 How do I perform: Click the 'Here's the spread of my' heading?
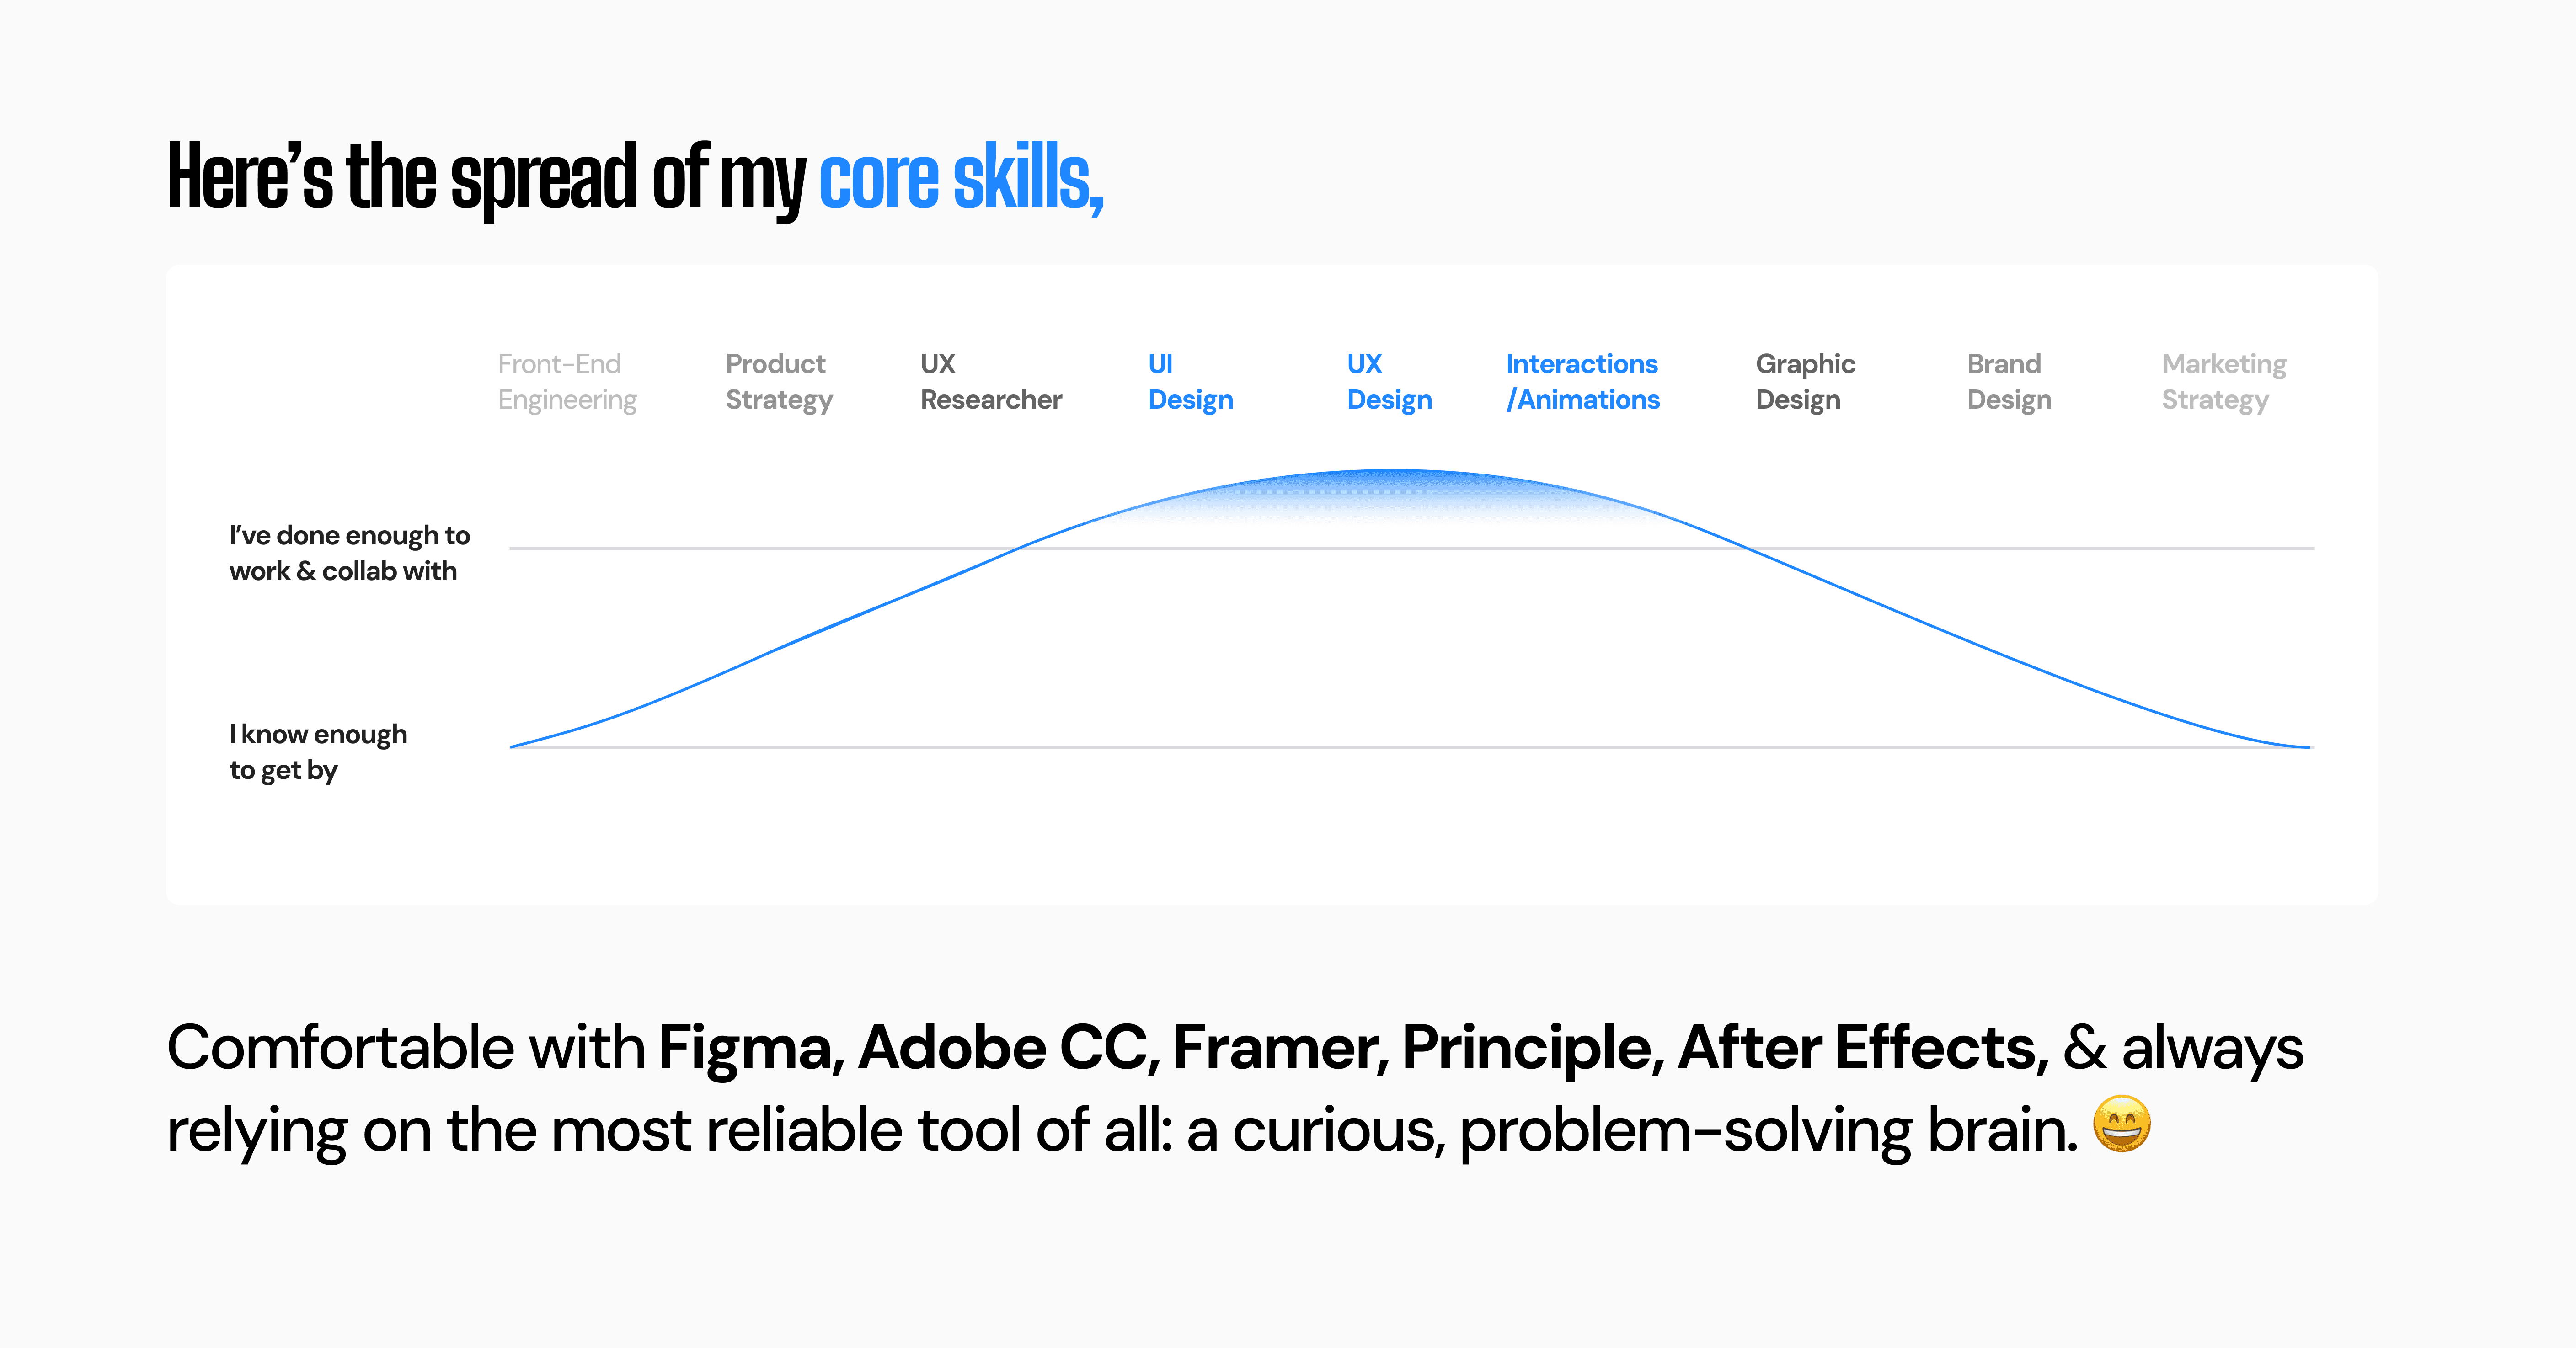point(487,178)
